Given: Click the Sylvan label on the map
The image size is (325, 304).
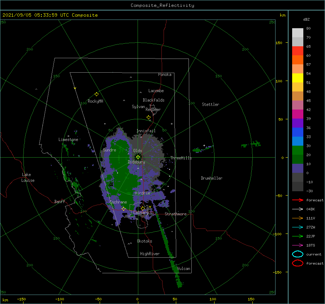Looking at the screenshot, I should point(138,107).
